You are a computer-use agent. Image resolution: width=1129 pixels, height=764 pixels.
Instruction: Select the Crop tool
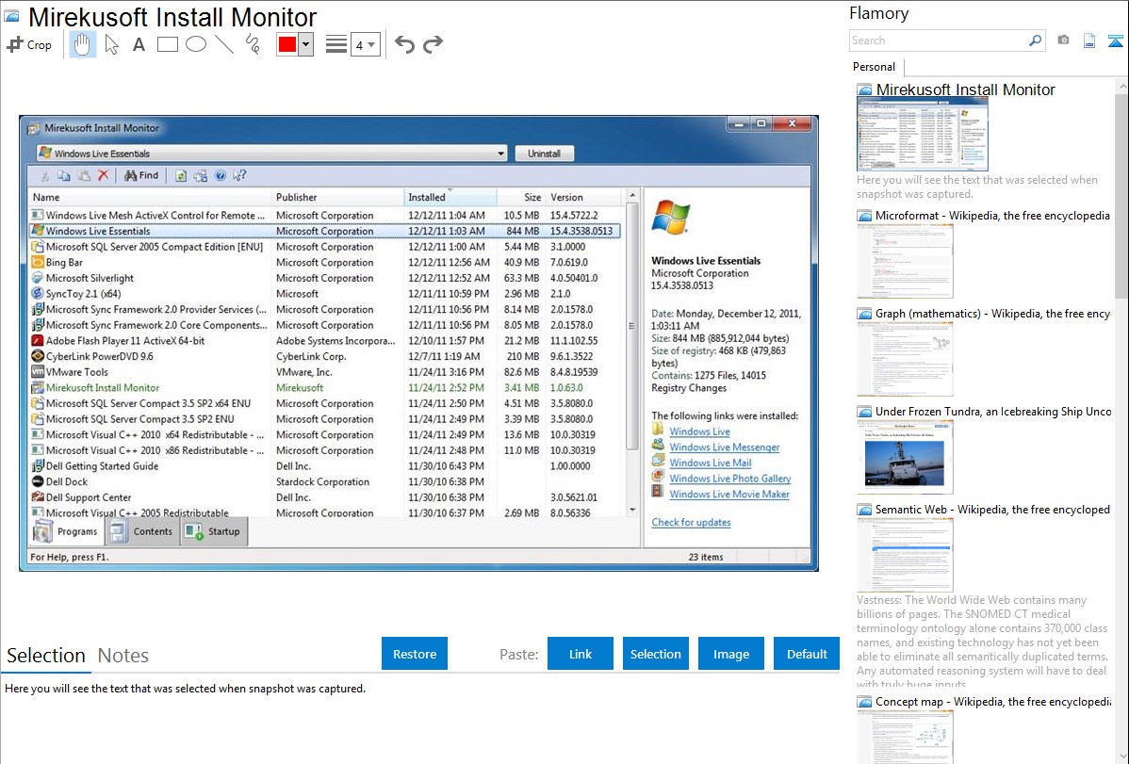[29, 44]
